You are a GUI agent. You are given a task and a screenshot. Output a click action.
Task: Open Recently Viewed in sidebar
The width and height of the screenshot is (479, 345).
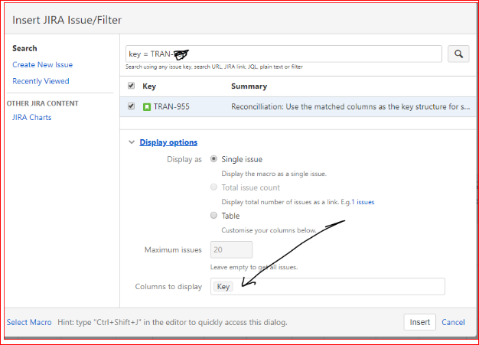pyautogui.click(x=41, y=81)
